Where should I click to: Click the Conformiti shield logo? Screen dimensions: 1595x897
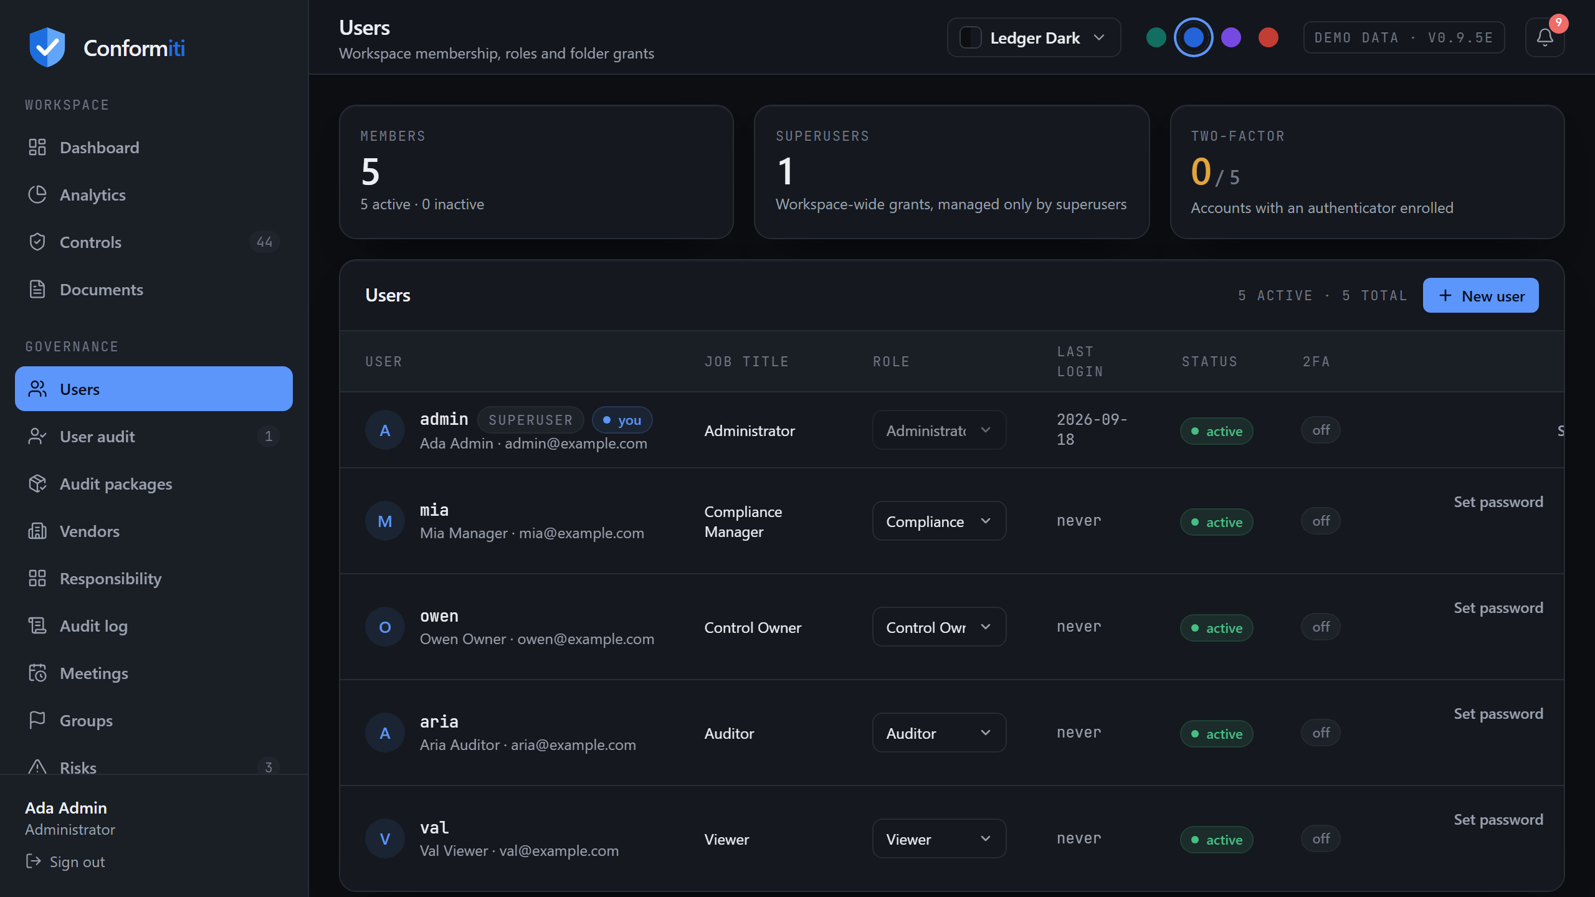(x=47, y=47)
